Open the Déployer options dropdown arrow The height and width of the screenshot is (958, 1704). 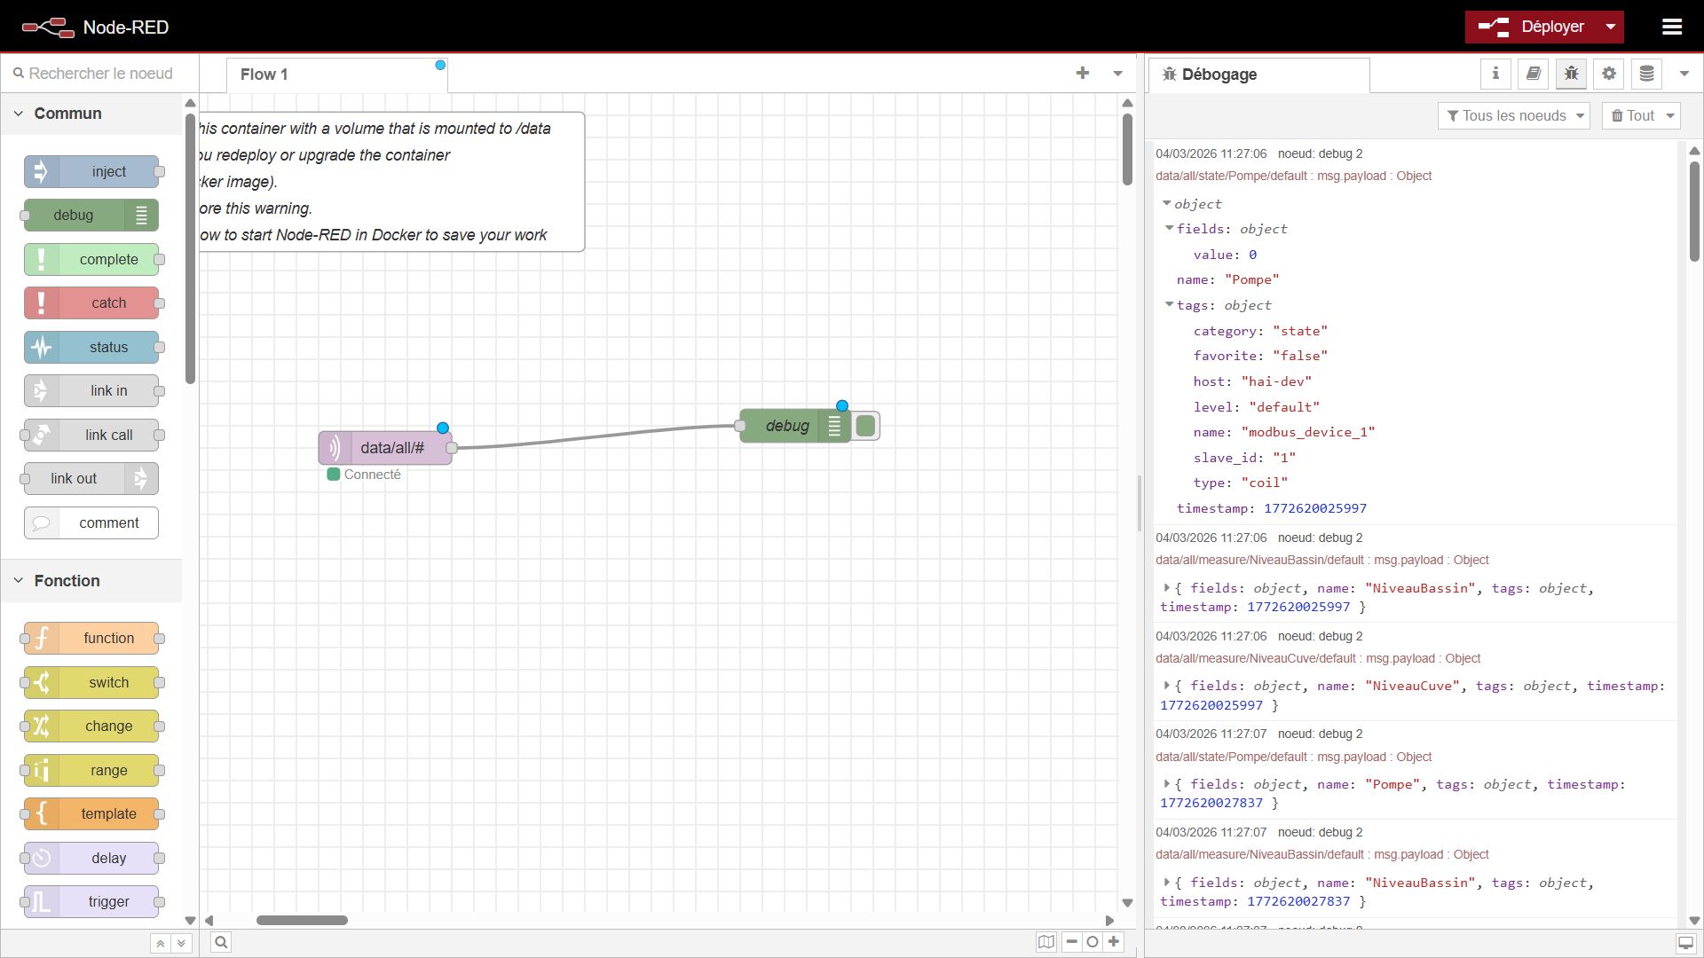coord(1610,27)
